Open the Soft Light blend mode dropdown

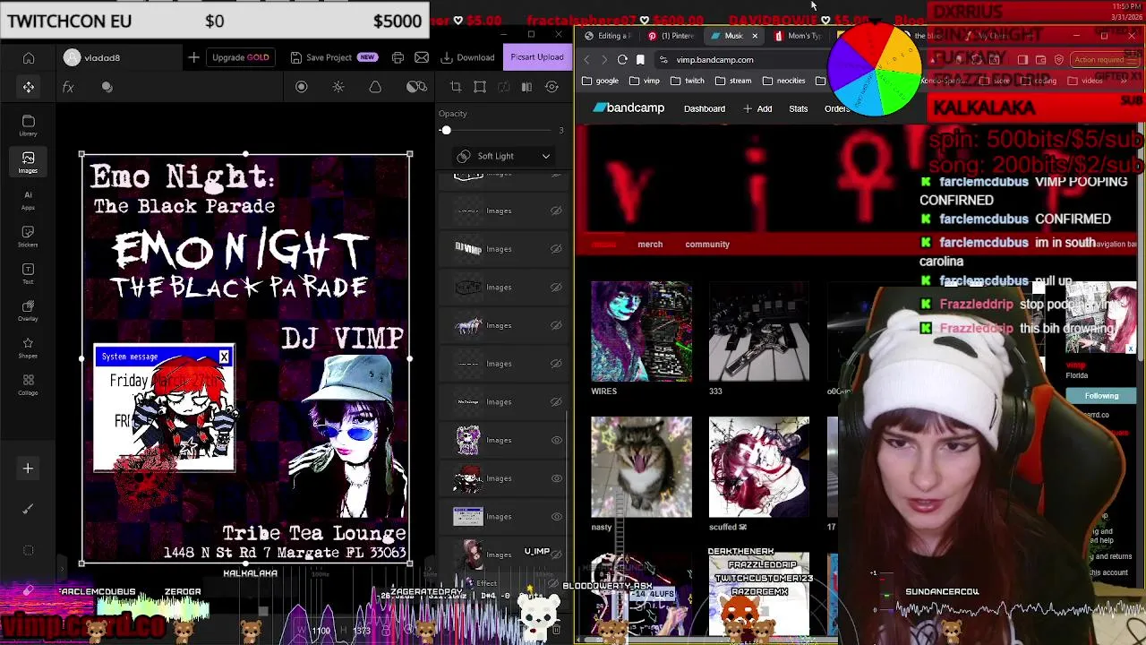504,156
